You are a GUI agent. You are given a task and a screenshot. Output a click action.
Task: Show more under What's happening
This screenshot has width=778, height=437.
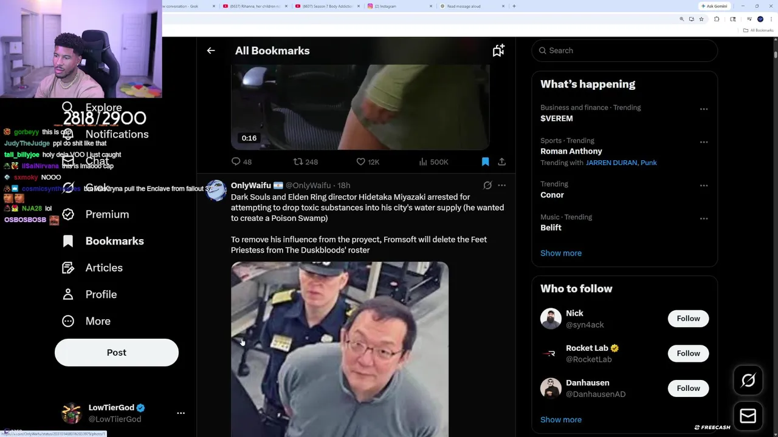tap(561, 253)
